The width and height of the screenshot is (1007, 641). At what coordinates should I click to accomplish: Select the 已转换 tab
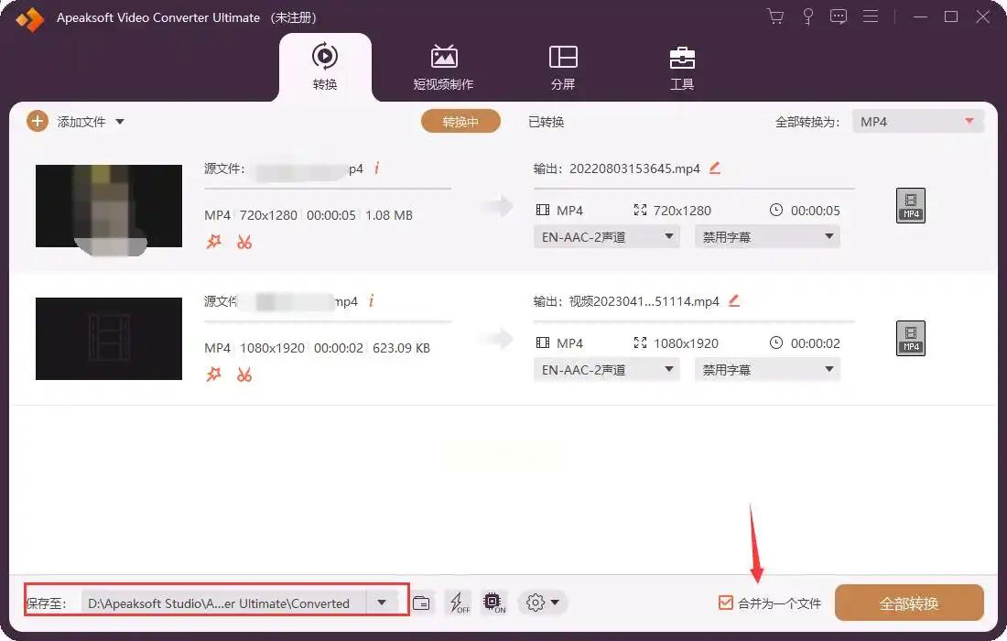pyautogui.click(x=546, y=122)
